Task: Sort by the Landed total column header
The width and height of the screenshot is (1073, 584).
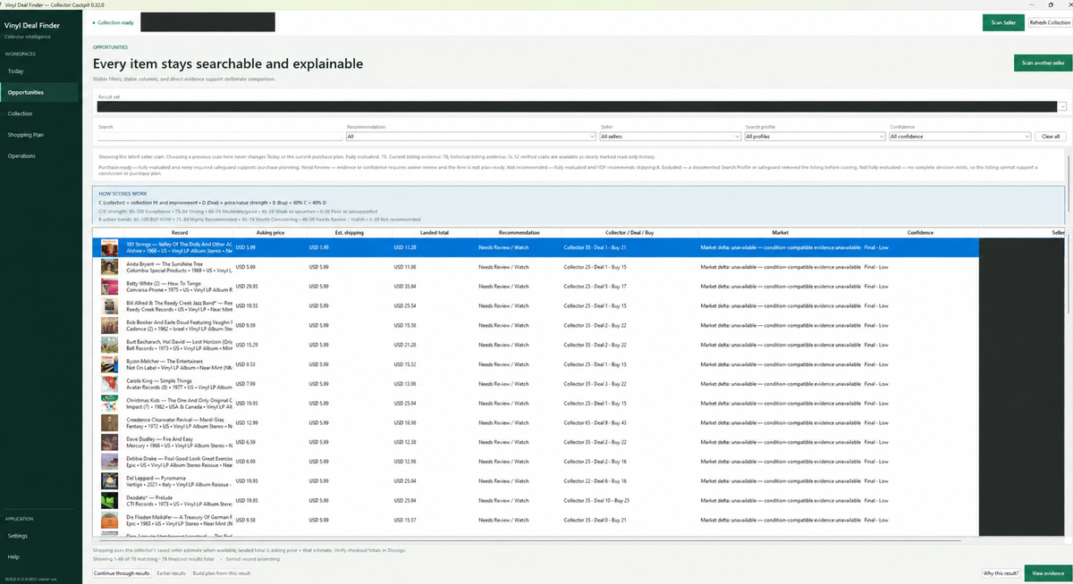Action: click(x=434, y=232)
